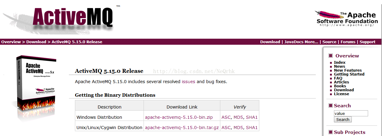Screen dimensions: 382x136
Task: Open Getting Started in Overview sidebar
Action: coord(349,74)
